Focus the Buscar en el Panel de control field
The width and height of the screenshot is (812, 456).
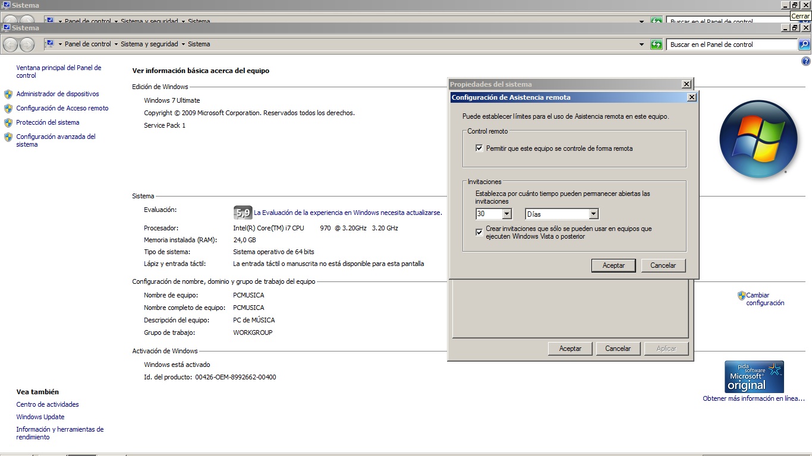coord(731,45)
